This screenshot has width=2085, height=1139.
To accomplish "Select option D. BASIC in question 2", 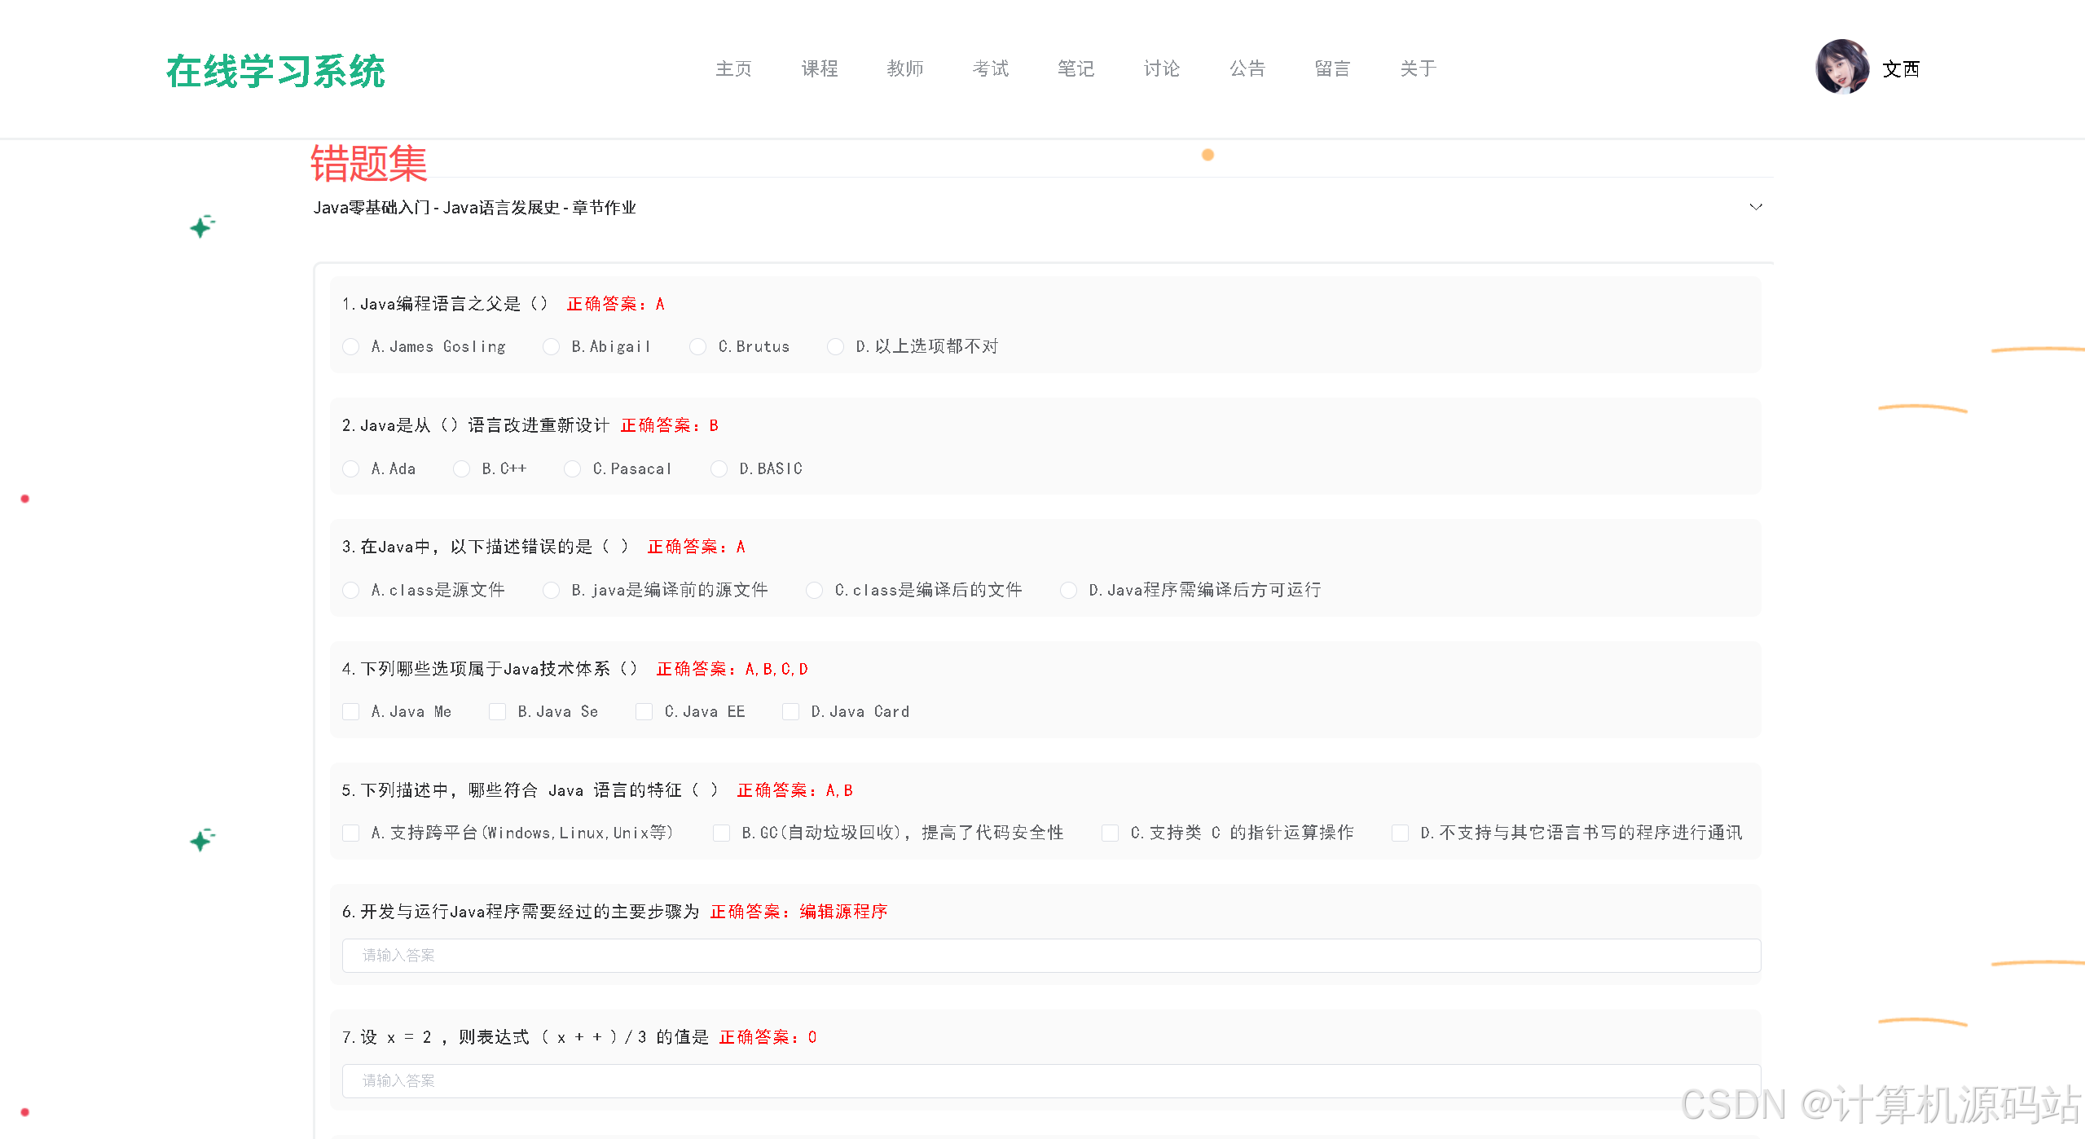I will (719, 468).
